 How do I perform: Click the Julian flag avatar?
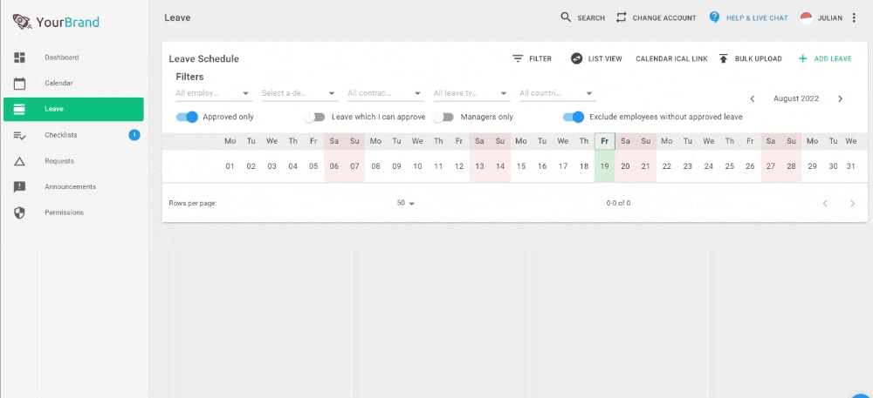coord(806,17)
